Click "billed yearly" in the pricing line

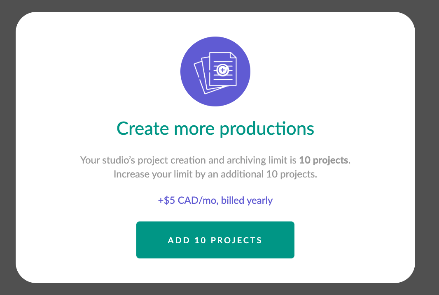(x=247, y=201)
